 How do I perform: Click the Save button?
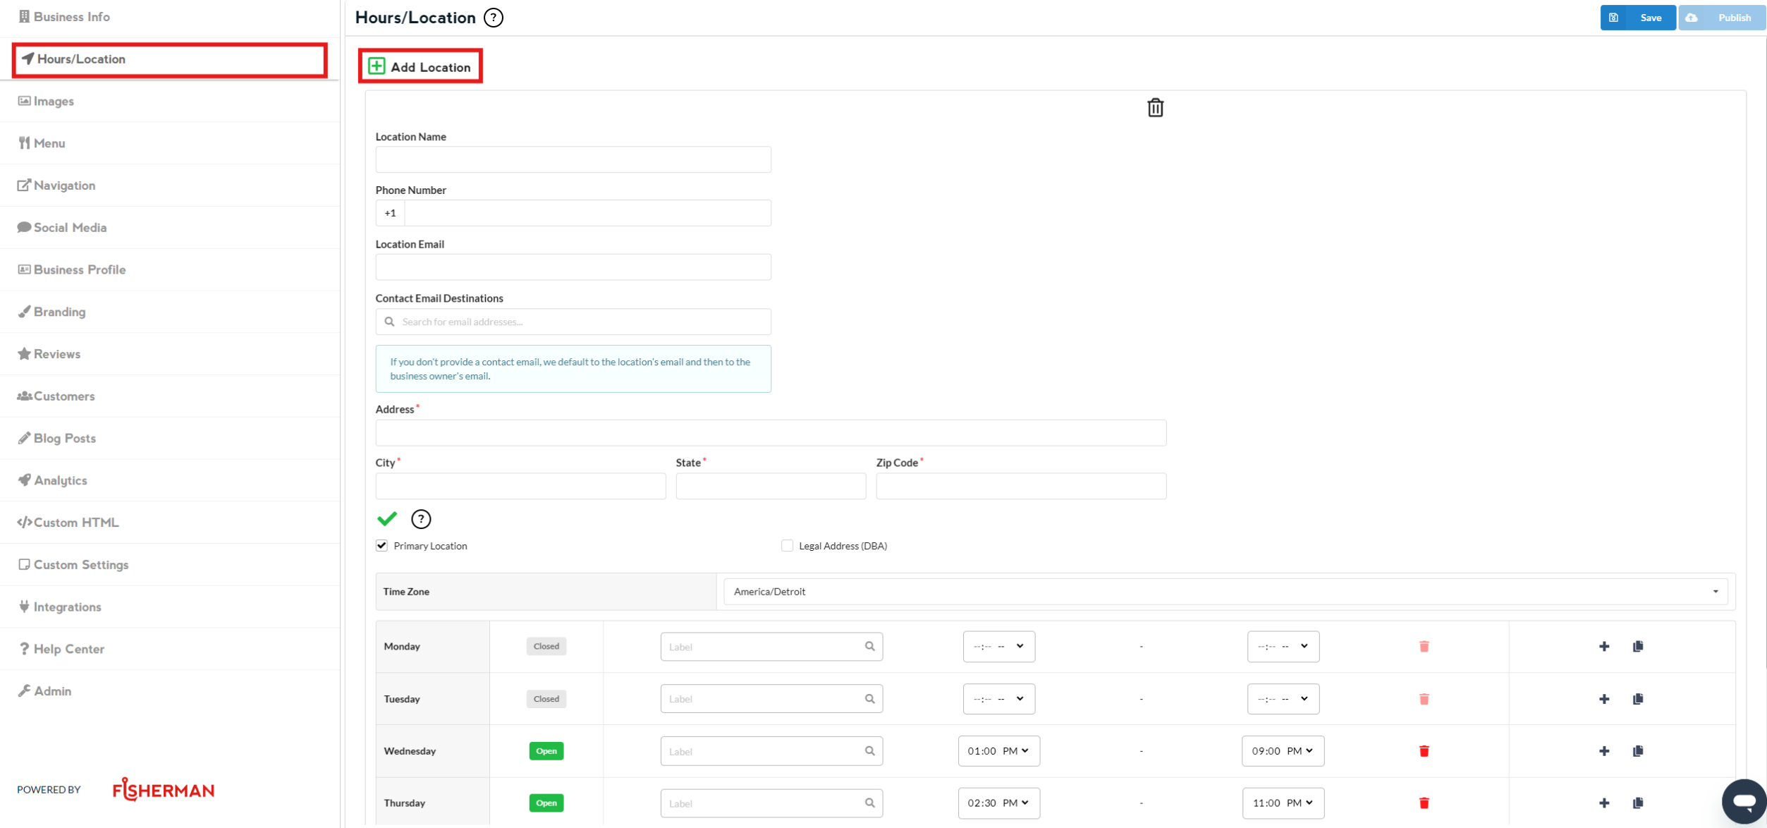[1637, 18]
